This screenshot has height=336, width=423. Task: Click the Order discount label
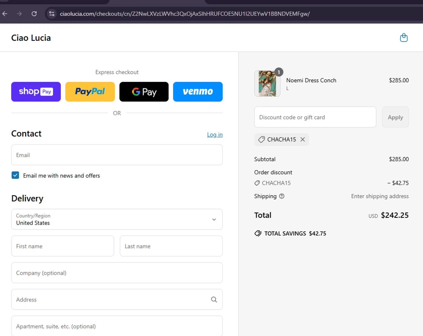(x=273, y=172)
